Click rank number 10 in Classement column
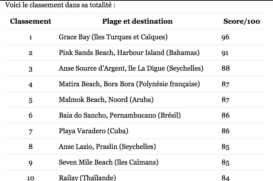 tap(31, 178)
